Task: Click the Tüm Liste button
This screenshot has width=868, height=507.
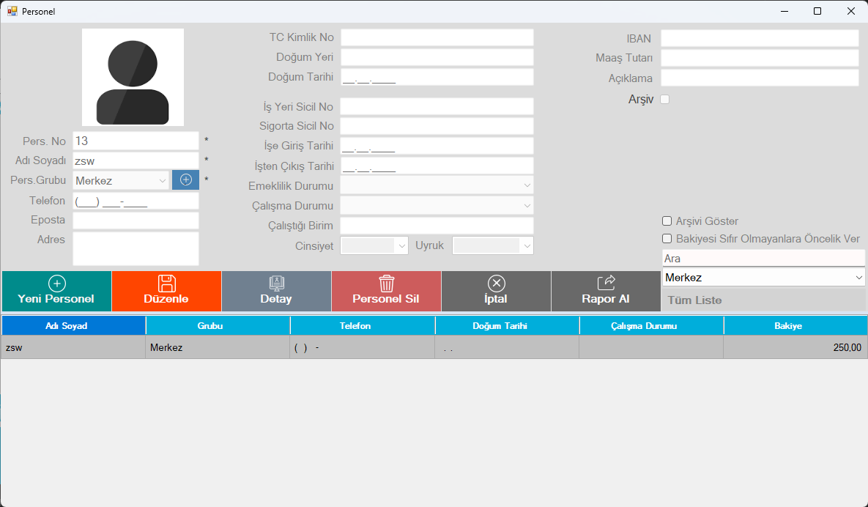Action: tap(763, 300)
